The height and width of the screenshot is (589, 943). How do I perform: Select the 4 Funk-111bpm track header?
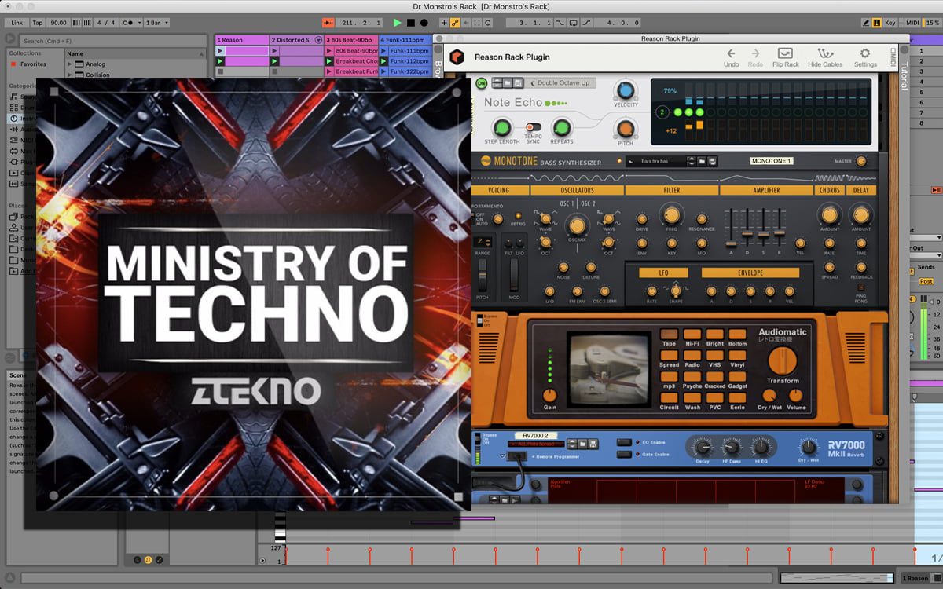404,39
